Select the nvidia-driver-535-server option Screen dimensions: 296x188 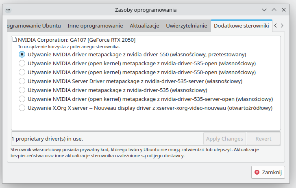[131, 81]
